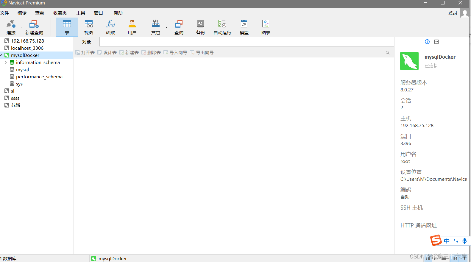Open the 查看 menu

tap(40, 13)
